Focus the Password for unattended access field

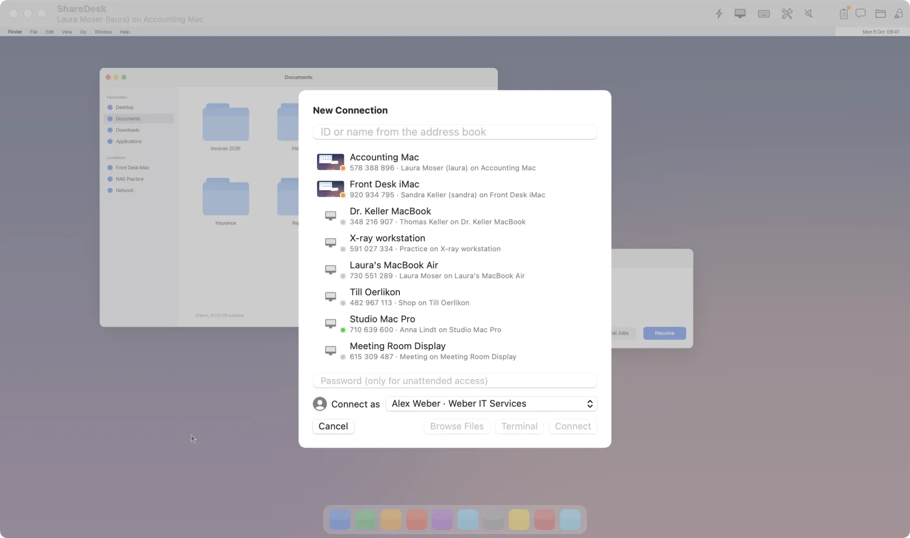pos(455,381)
